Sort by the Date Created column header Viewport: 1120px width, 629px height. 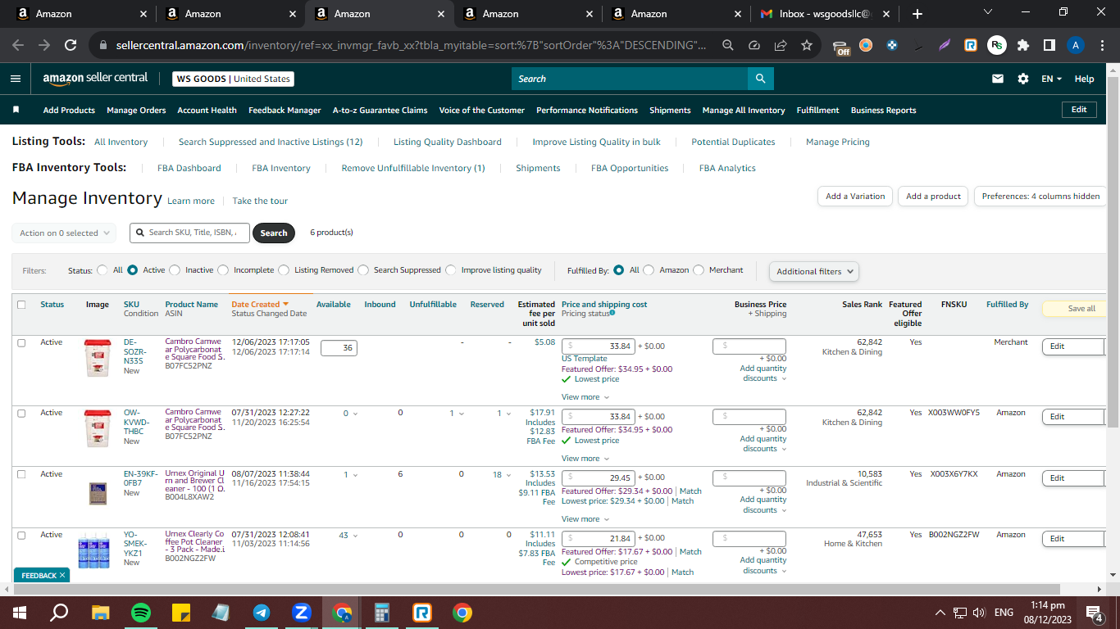click(x=260, y=304)
